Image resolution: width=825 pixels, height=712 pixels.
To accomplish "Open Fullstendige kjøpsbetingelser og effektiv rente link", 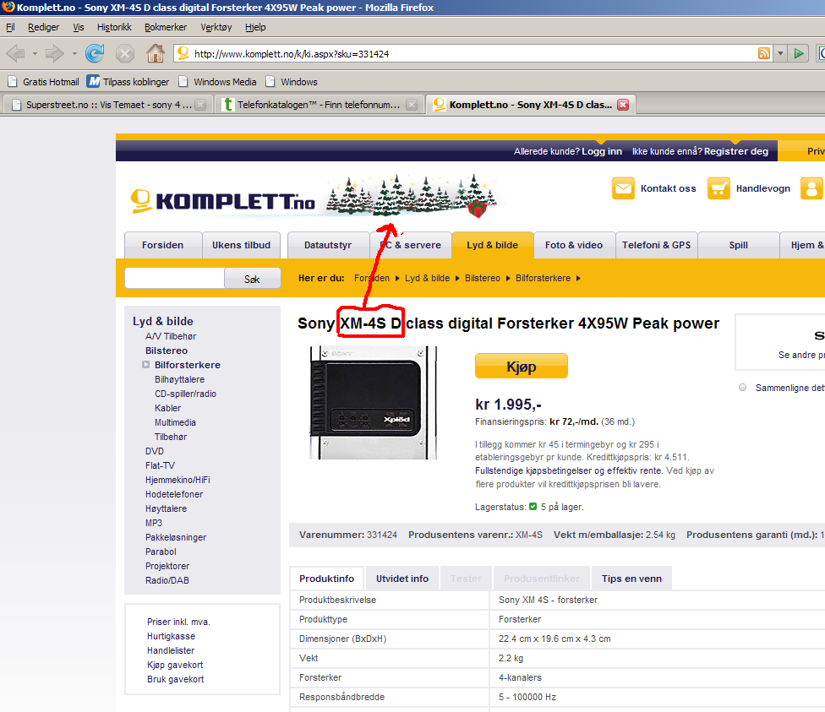I will 569,470.
